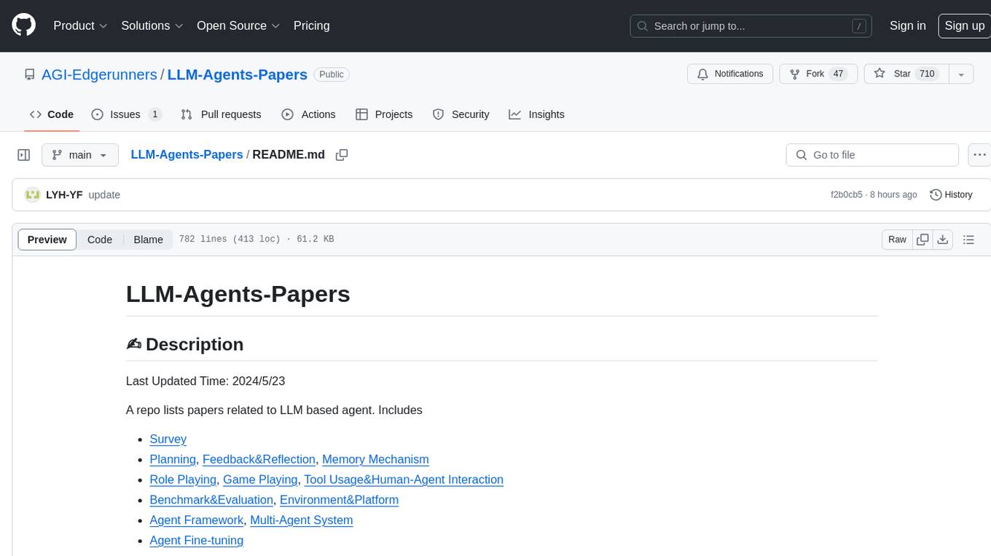Click the star count 710
This screenshot has height=556, width=991.
tap(927, 74)
